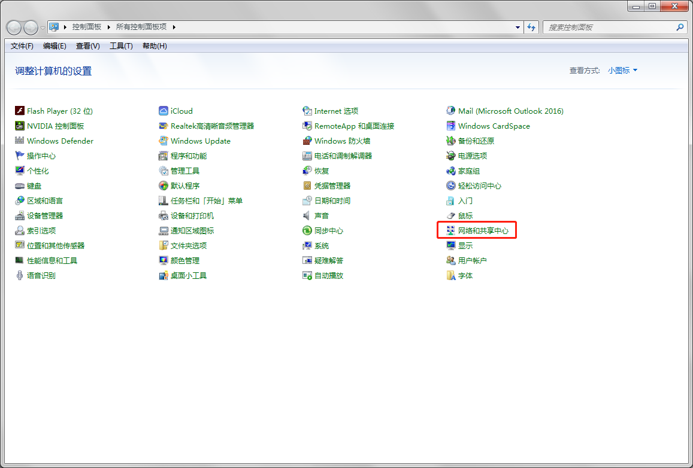Open the 电源选项 icon

pos(451,156)
